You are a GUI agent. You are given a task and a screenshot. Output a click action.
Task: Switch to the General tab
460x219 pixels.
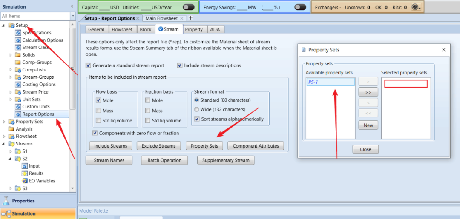point(96,29)
